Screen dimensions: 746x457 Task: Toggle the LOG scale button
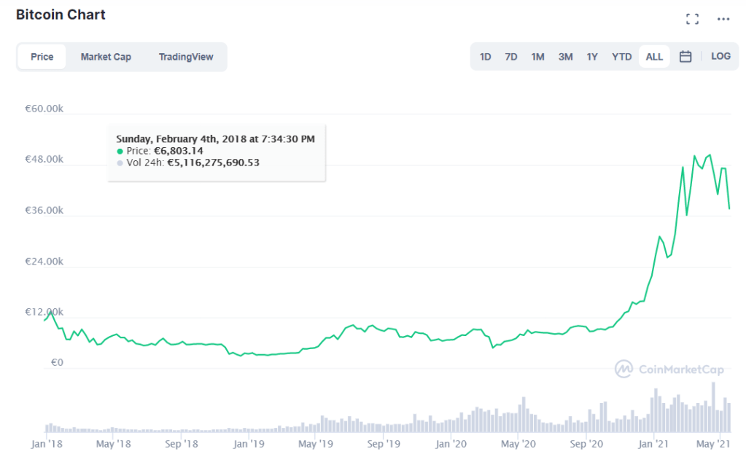(x=720, y=57)
